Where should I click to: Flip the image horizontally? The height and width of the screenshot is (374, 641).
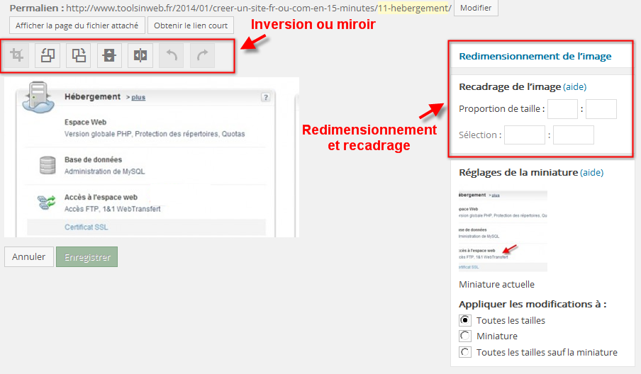coord(140,55)
